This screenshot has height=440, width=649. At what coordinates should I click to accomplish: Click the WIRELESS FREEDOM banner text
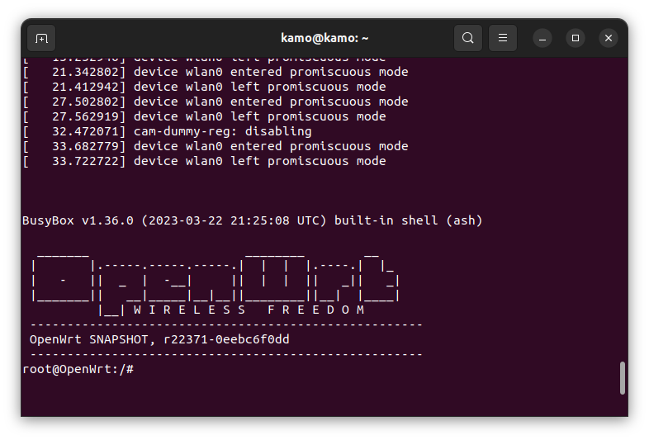(249, 310)
